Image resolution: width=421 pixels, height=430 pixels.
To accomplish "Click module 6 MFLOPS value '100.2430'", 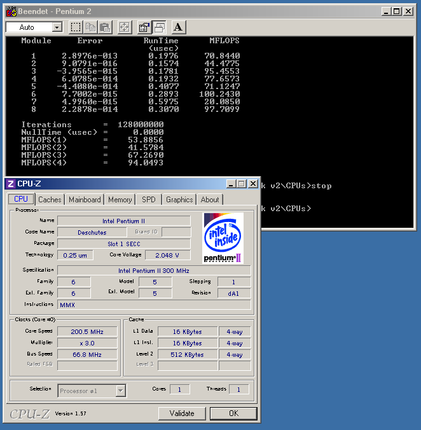I will [219, 94].
